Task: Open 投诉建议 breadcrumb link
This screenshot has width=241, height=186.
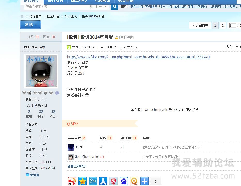Action: pyautogui.click(x=70, y=16)
